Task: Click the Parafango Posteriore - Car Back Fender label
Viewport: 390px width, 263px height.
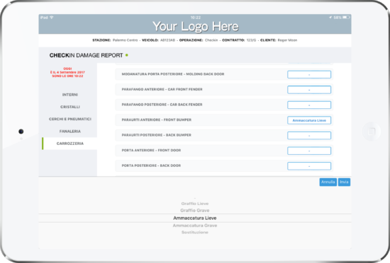Action: pyautogui.click(x=162, y=105)
